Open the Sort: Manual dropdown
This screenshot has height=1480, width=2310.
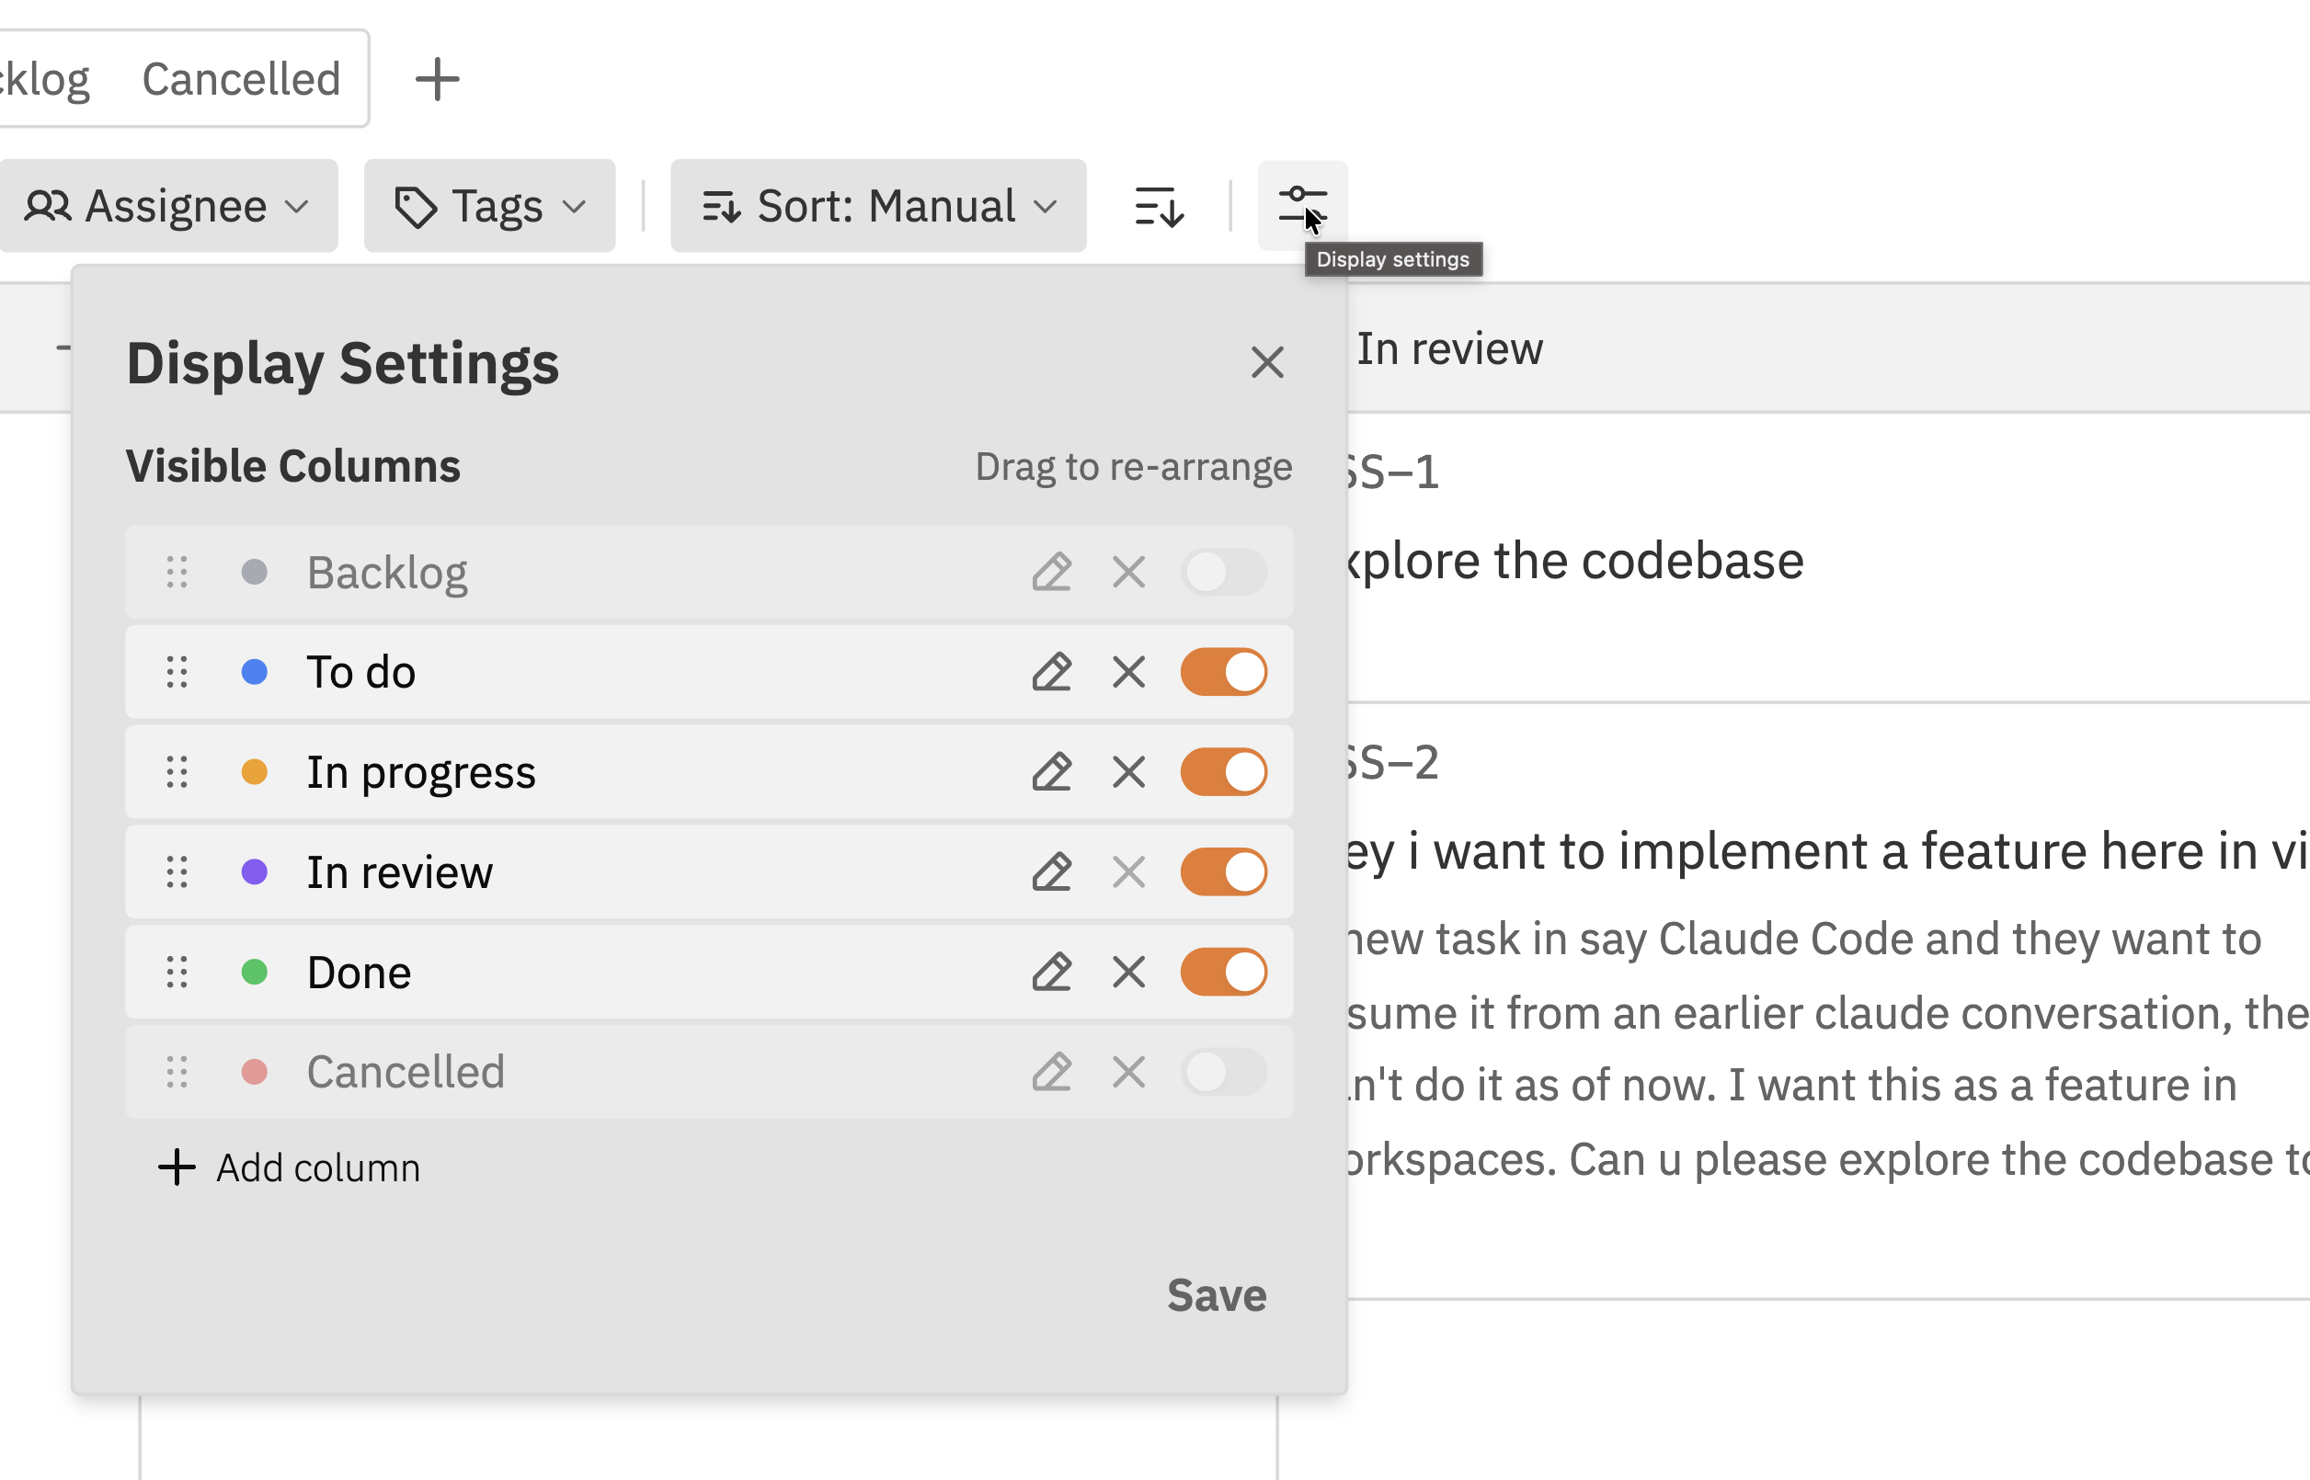(x=876, y=205)
